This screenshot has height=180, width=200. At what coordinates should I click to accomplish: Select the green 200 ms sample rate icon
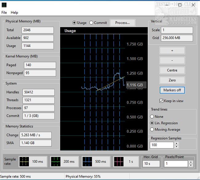coord(56,162)
